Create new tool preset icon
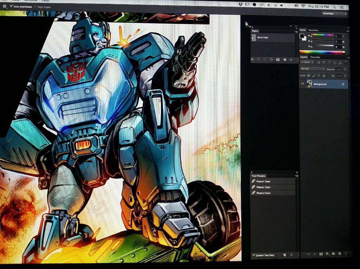Viewport: 360px width, 269px height. 285,255
